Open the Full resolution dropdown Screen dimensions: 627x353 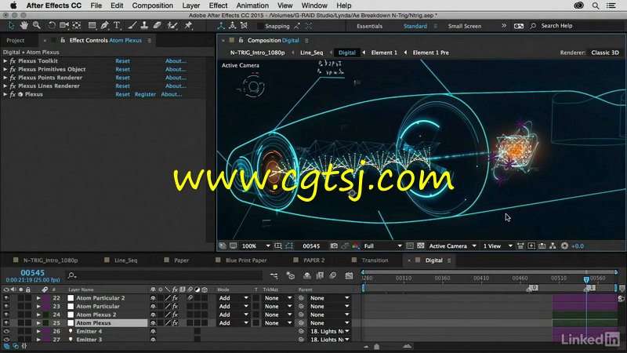(382, 246)
